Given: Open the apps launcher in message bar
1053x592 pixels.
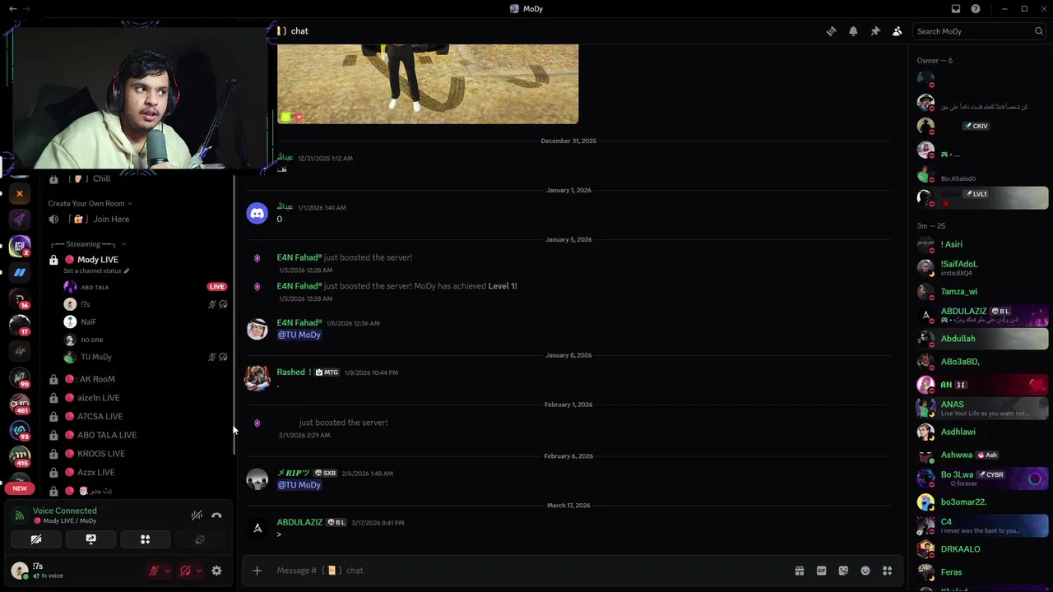Looking at the screenshot, I should 888,571.
